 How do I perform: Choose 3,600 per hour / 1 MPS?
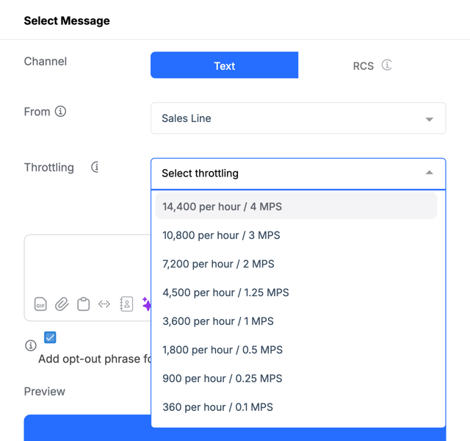click(296, 321)
